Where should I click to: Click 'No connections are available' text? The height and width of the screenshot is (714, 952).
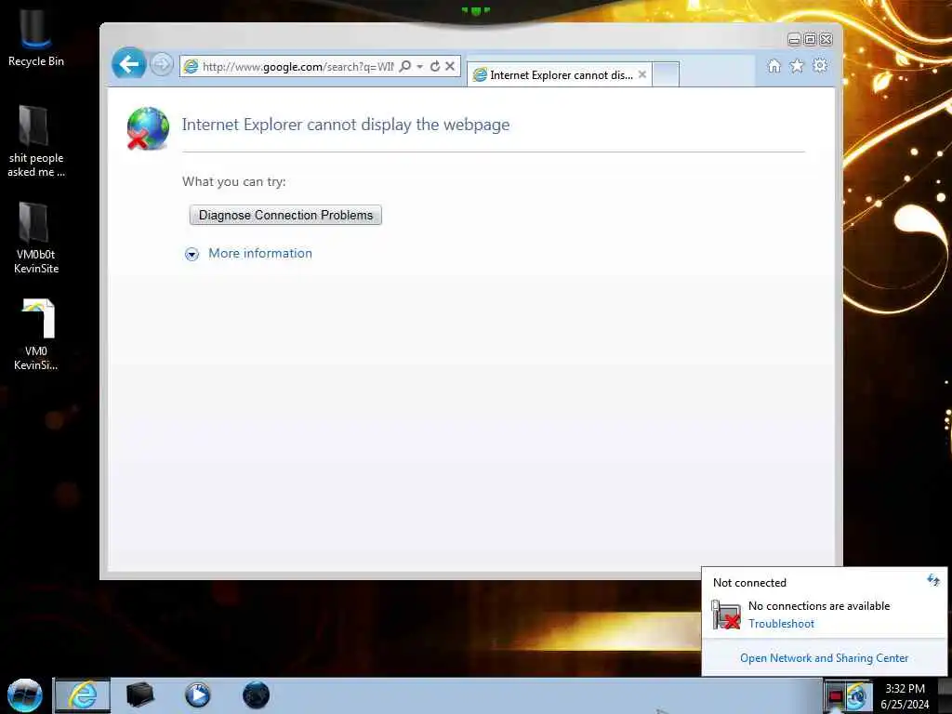[819, 606]
